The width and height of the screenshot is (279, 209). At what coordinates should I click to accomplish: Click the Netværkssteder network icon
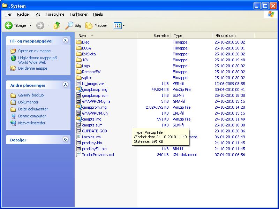point(13,123)
